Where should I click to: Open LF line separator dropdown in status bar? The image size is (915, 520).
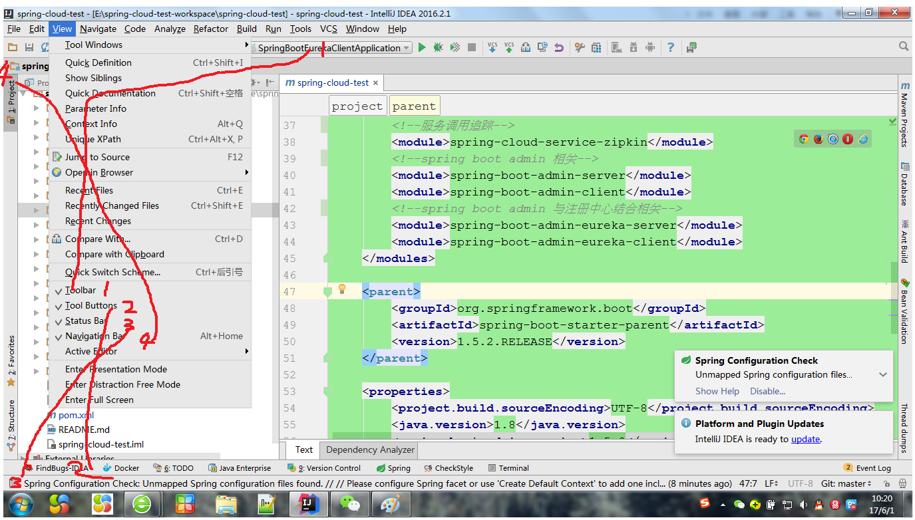coord(772,484)
